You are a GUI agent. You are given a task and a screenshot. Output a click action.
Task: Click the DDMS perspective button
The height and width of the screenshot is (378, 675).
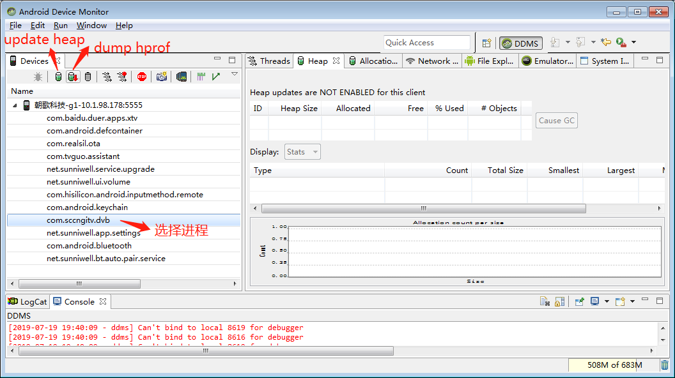pyautogui.click(x=520, y=43)
